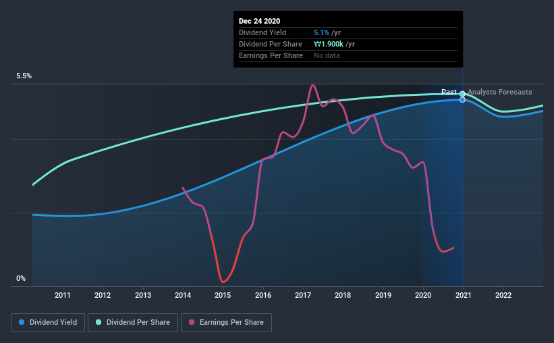This screenshot has width=554, height=343.
Task: Select the blue dividend yield marker at Dec 2020
Action: 462,100
